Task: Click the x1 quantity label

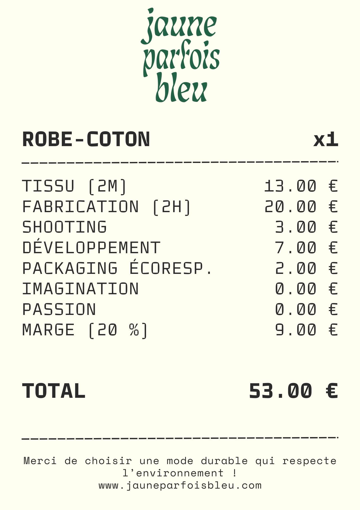Action: (326, 139)
